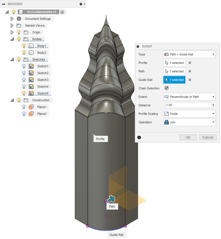Click the Browser panel minimize dot icon
This screenshot has height=239, width=221.
click(x=81, y=4)
